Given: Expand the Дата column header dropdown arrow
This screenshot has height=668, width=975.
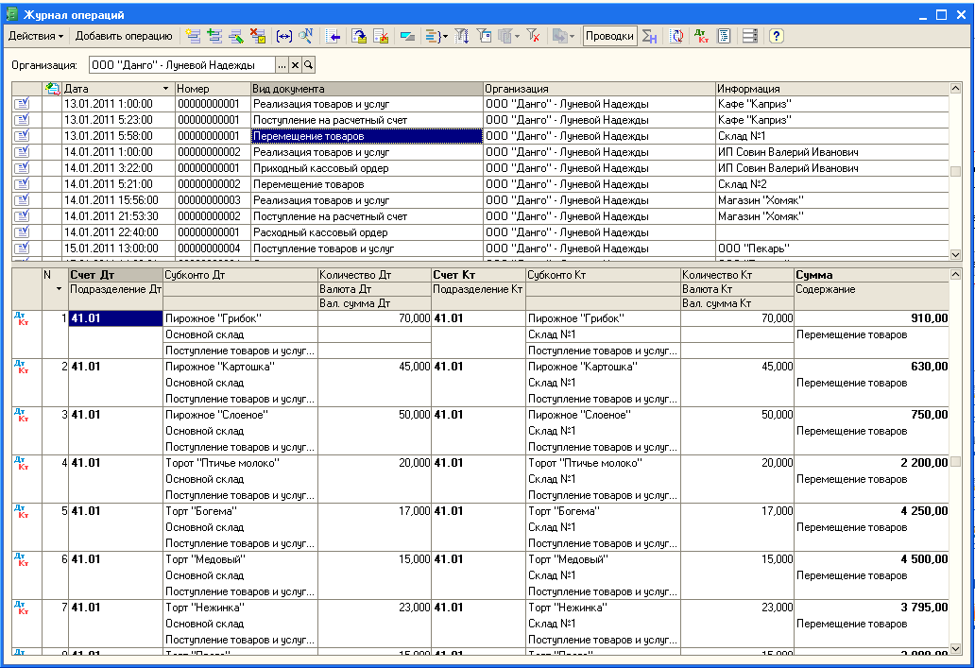Looking at the screenshot, I should (x=166, y=89).
